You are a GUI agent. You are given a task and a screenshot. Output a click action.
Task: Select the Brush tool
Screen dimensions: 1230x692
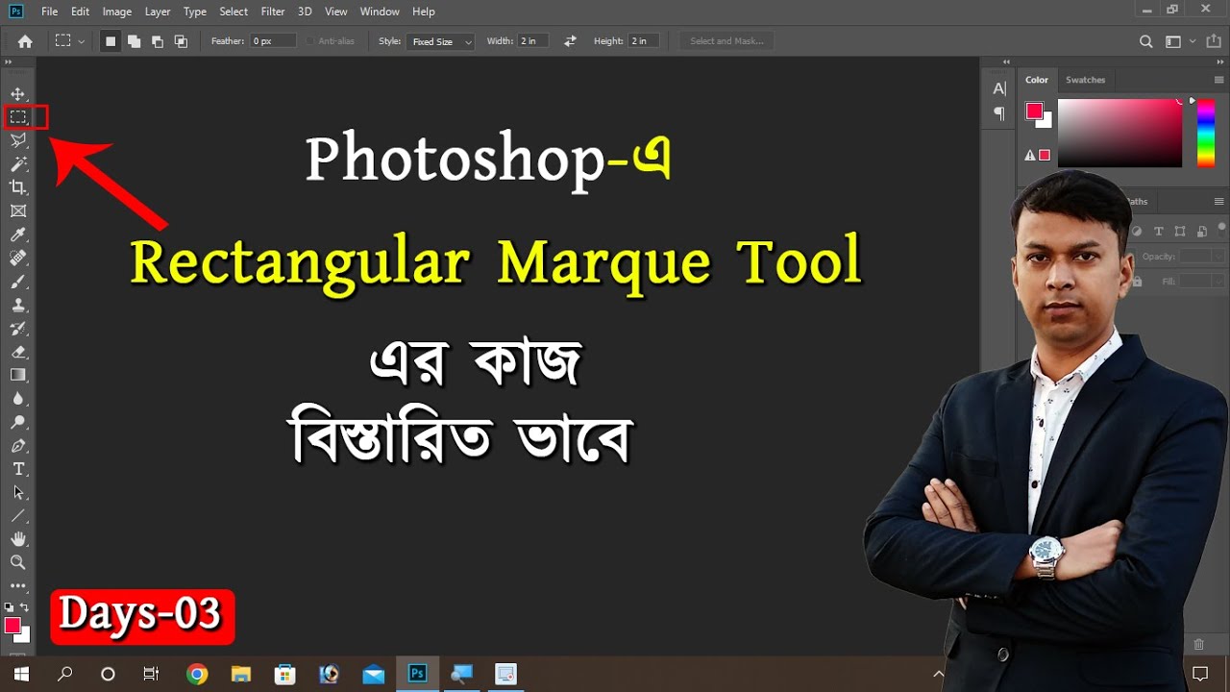coord(18,282)
